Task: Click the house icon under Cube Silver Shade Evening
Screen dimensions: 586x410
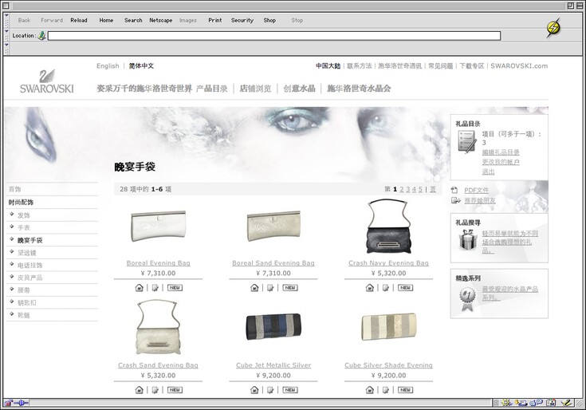Action: [x=370, y=390]
